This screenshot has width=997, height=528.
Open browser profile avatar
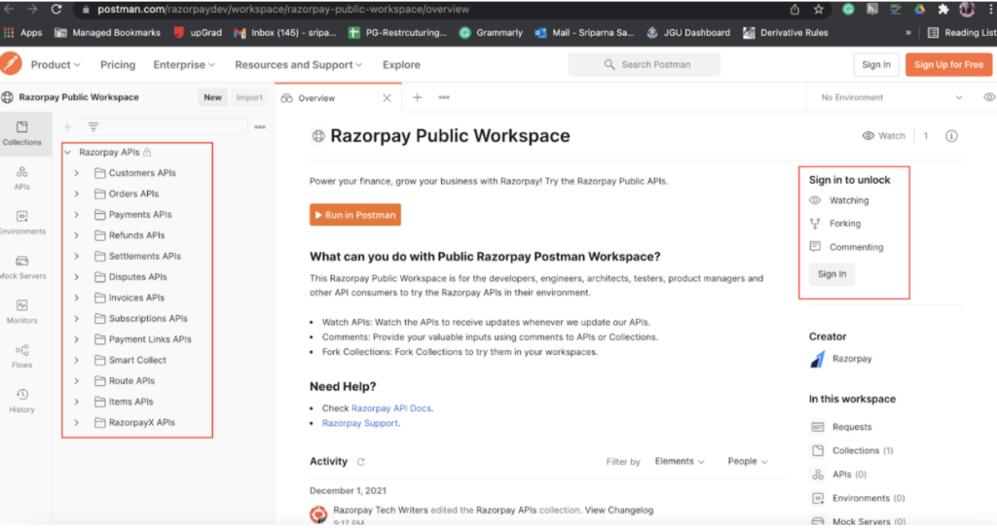point(967,9)
